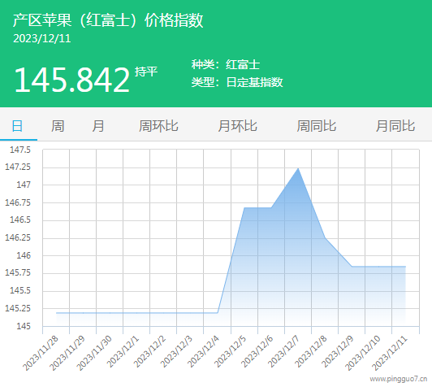
Task: Click the 145.842 index value
Action: click(x=71, y=80)
